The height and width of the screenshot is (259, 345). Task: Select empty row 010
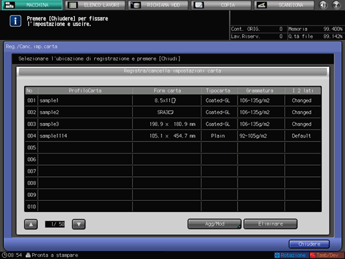click(x=173, y=206)
